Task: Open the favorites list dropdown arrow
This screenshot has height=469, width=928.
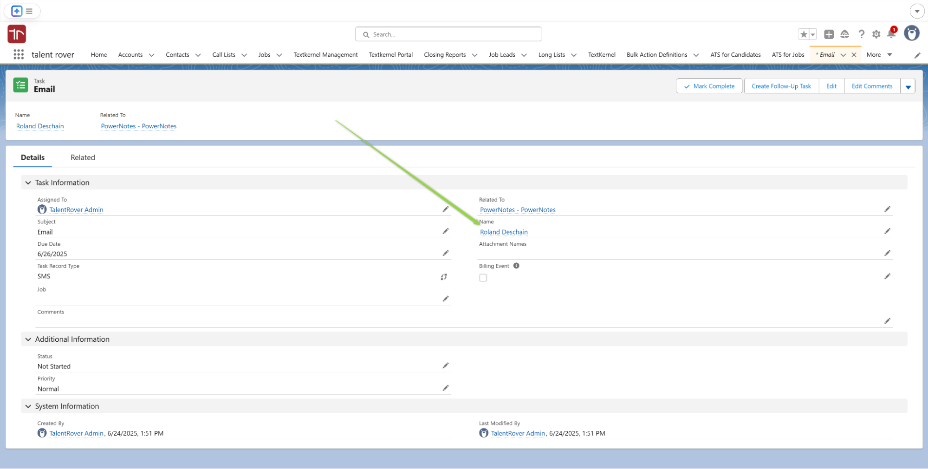Action: pos(813,34)
